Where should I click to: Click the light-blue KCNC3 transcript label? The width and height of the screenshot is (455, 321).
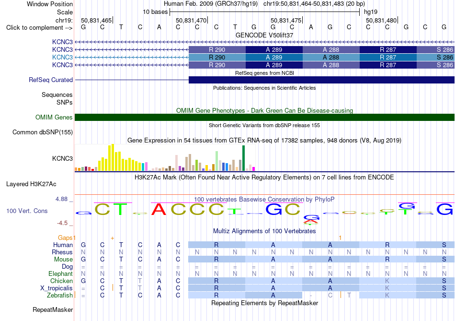(62, 57)
